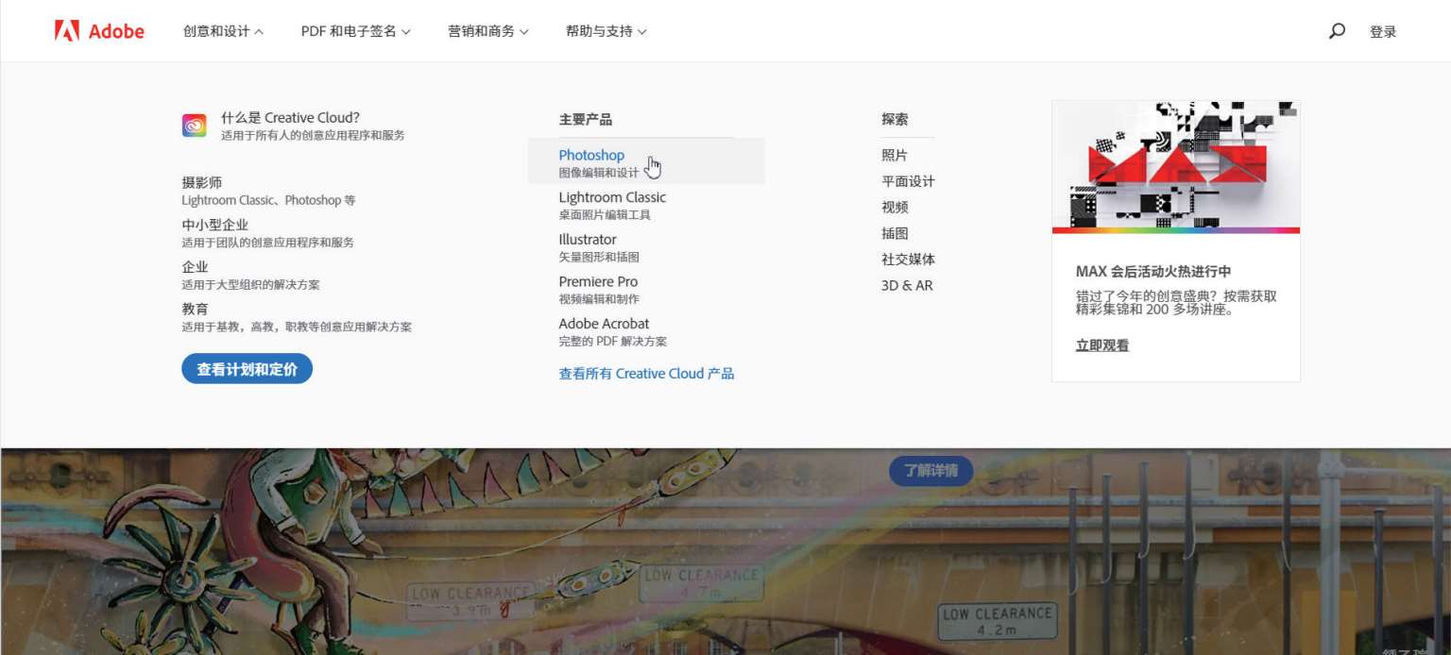Viewport: 1451px width, 655px height.
Task: Open 3D & AR in the 探索 list
Action: coord(907,285)
